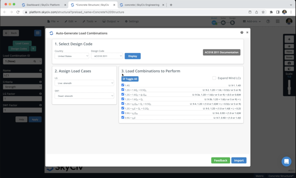Click the info icon beside Name
Viewport: 296px width, 178px height.
[40, 70]
